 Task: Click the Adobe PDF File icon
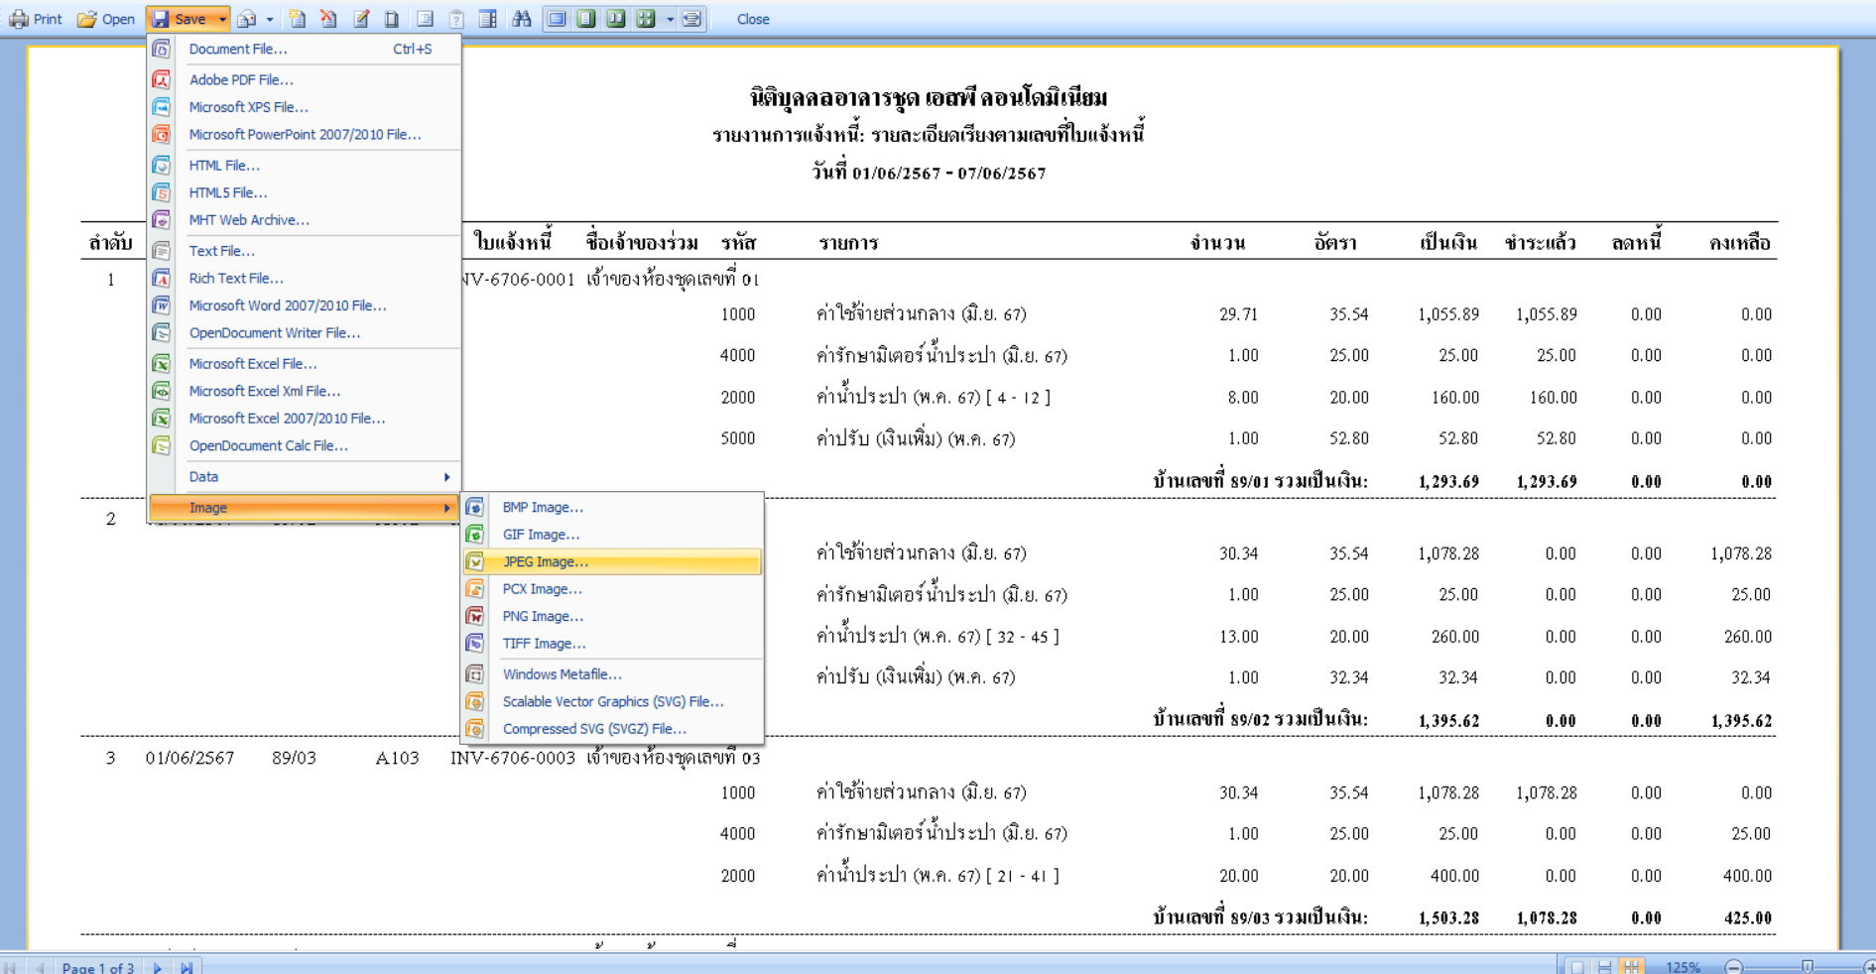pyautogui.click(x=161, y=79)
